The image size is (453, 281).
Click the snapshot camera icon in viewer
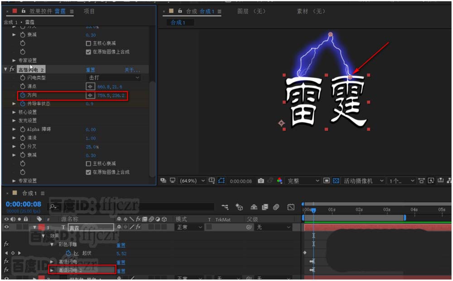[x=261, y=181]
